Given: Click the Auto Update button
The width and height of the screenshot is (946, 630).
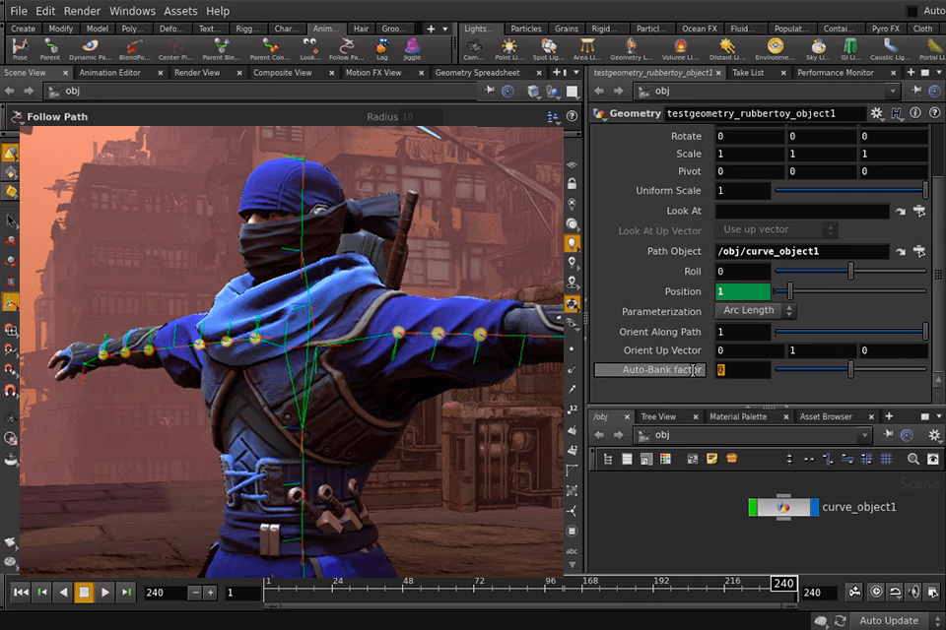Looking at the screenshot, I should [888, 620].
